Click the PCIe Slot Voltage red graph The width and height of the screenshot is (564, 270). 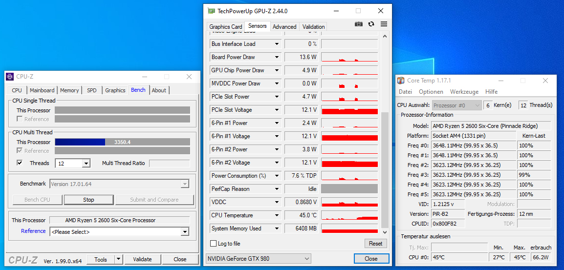pos(349,110)
